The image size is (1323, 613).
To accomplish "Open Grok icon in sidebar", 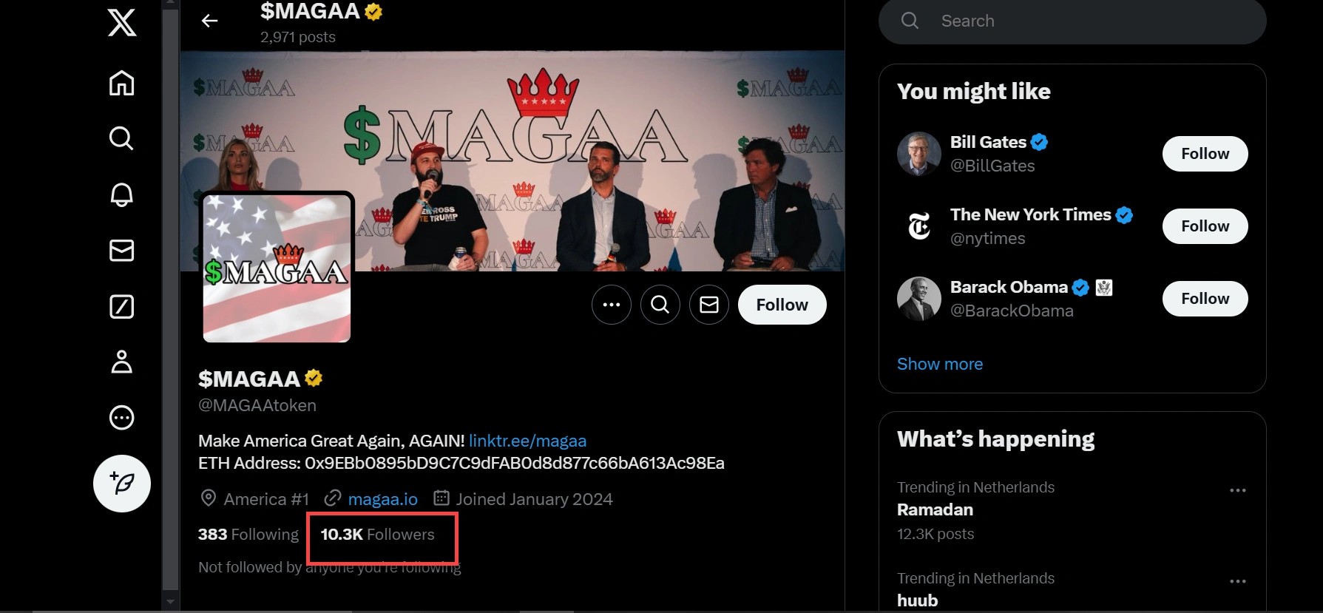I will coord(122,306).
